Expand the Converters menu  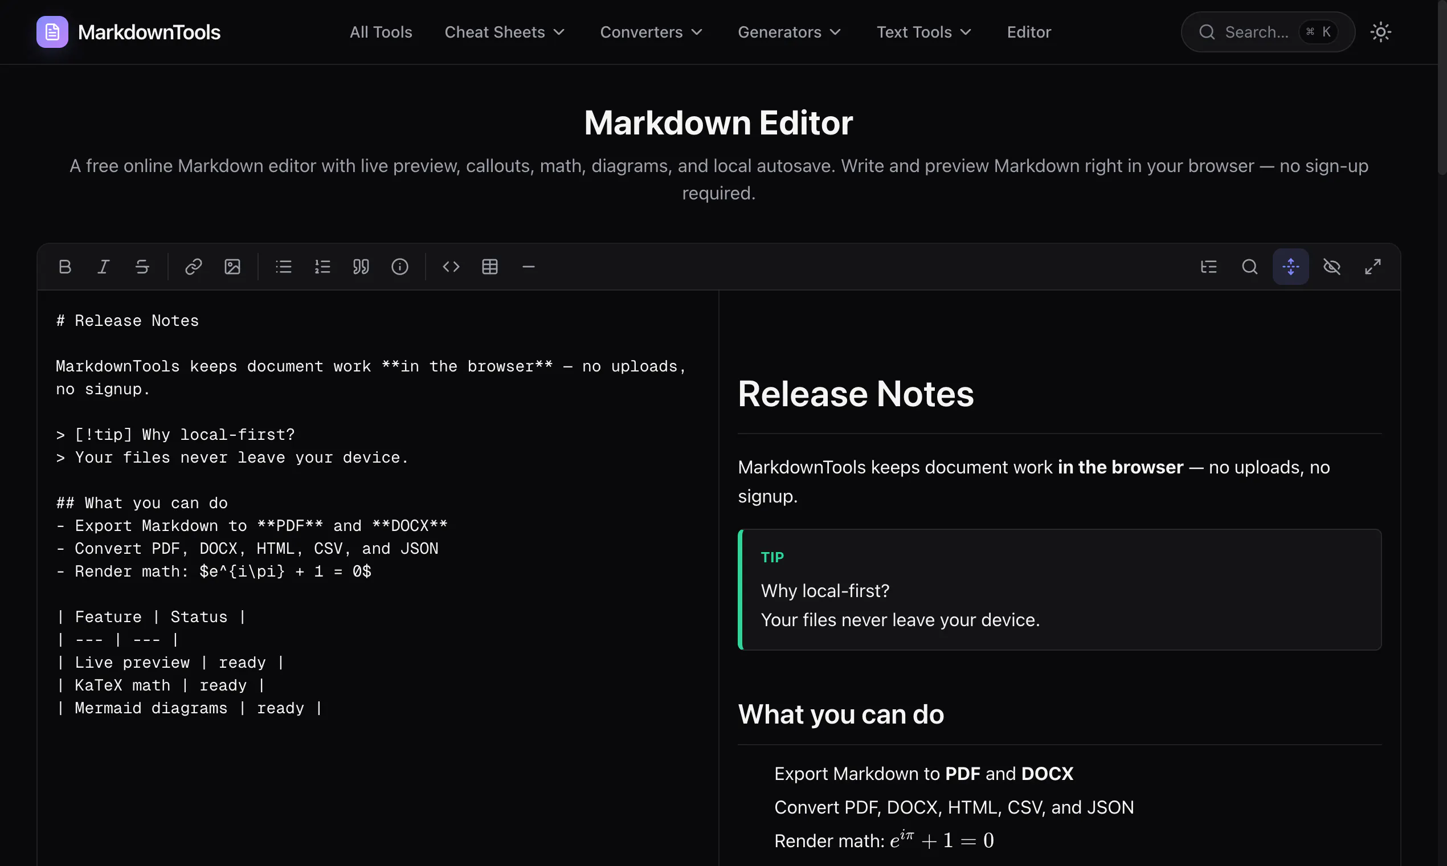[x=651, y=32]
